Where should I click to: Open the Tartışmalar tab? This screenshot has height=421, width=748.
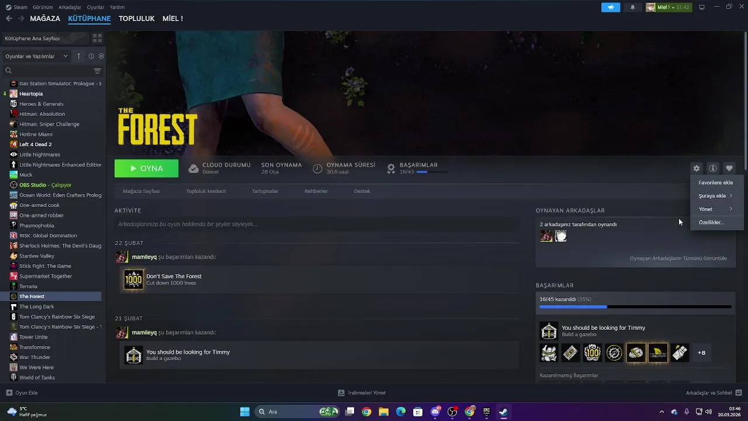[x=265, y=191]
